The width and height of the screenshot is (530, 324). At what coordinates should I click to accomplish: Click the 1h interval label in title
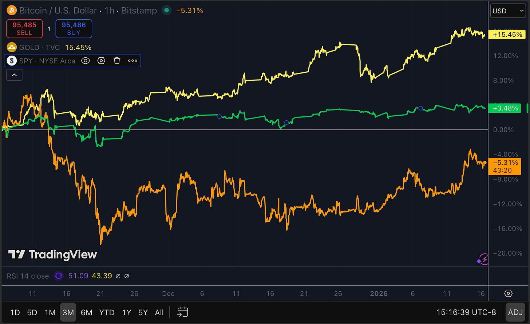[109, 11]
